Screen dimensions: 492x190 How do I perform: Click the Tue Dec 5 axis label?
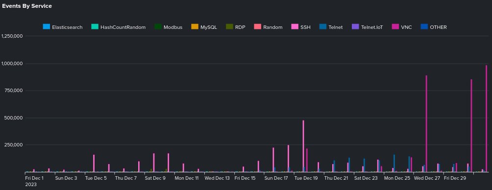point(96,178)
